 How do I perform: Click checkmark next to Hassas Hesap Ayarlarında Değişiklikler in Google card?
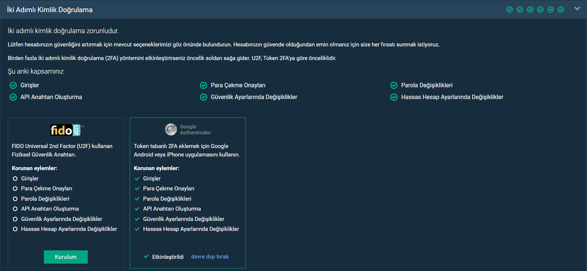tap(137, 229)
